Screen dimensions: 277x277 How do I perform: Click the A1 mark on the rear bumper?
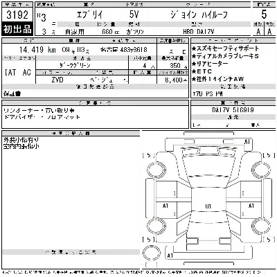coord(170,256)
